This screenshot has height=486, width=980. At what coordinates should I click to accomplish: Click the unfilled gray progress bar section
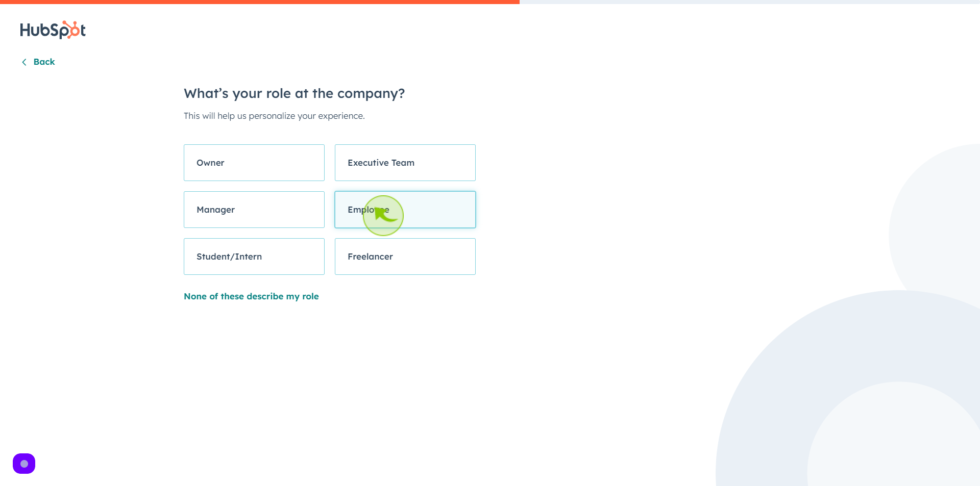tap(750, 2)
